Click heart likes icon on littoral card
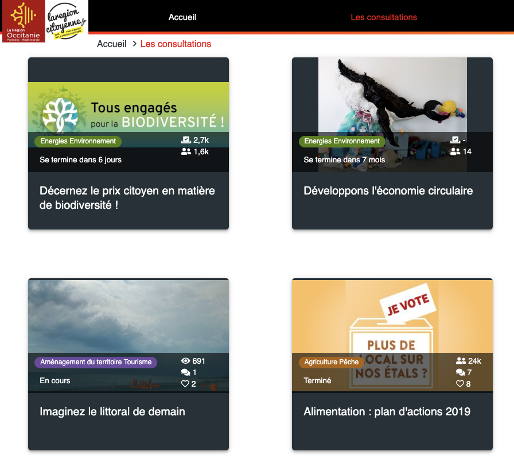Screen dimensions: 514x471 tap(185, 384)
